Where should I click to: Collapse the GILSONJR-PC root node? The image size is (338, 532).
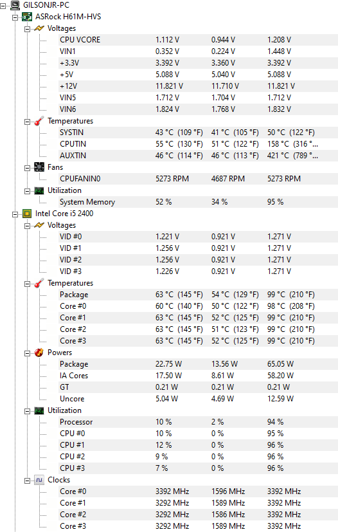click(x=3, y=5)
